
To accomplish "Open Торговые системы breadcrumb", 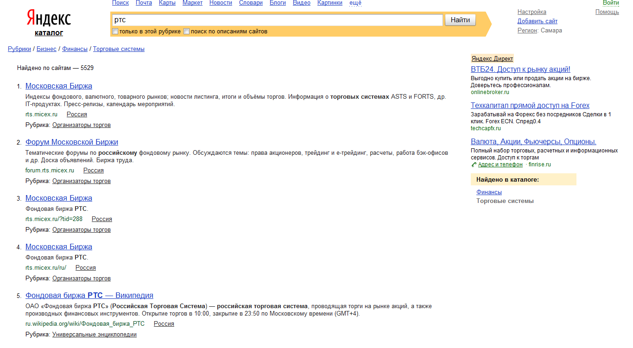I will click(119, 49).
